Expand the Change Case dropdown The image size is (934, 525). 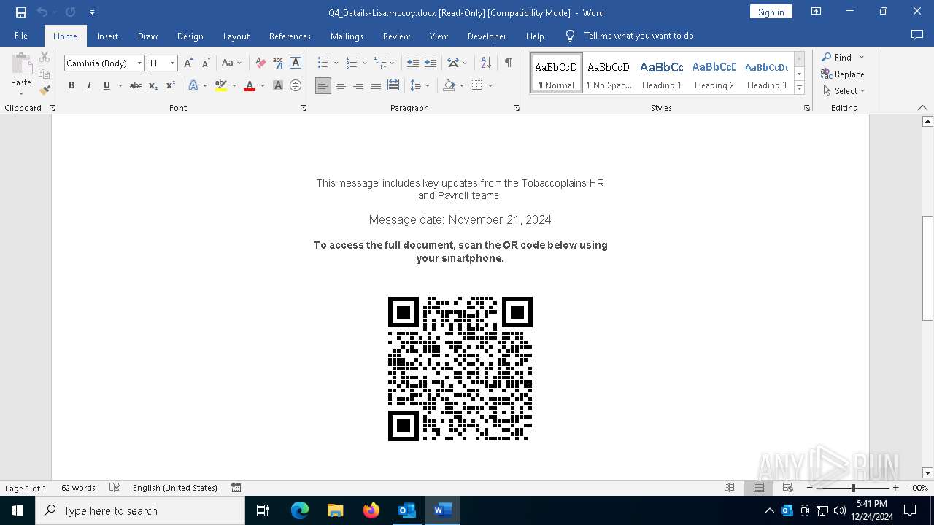232,63
